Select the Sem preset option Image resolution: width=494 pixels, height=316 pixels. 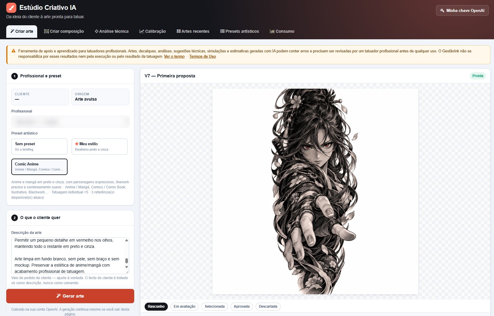[x=39, y=146]
